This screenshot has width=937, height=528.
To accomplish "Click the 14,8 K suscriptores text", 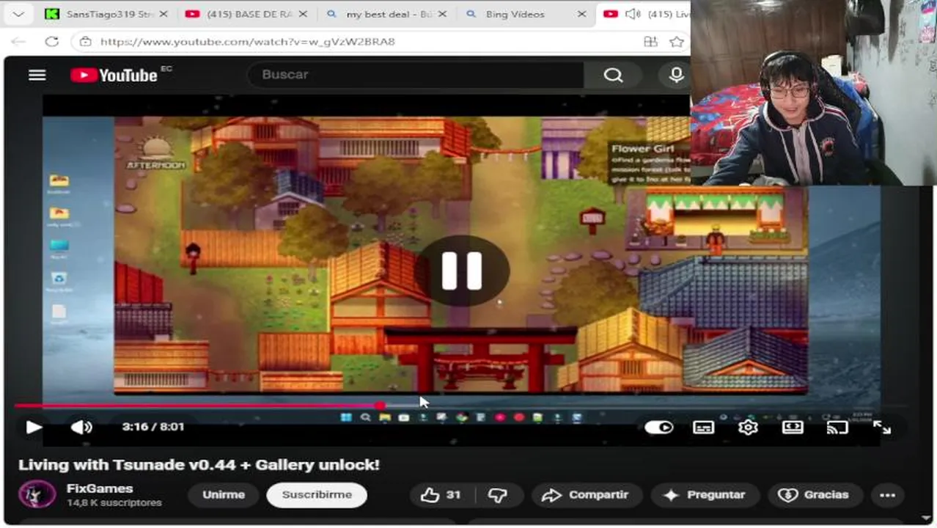I will [114, 503].
